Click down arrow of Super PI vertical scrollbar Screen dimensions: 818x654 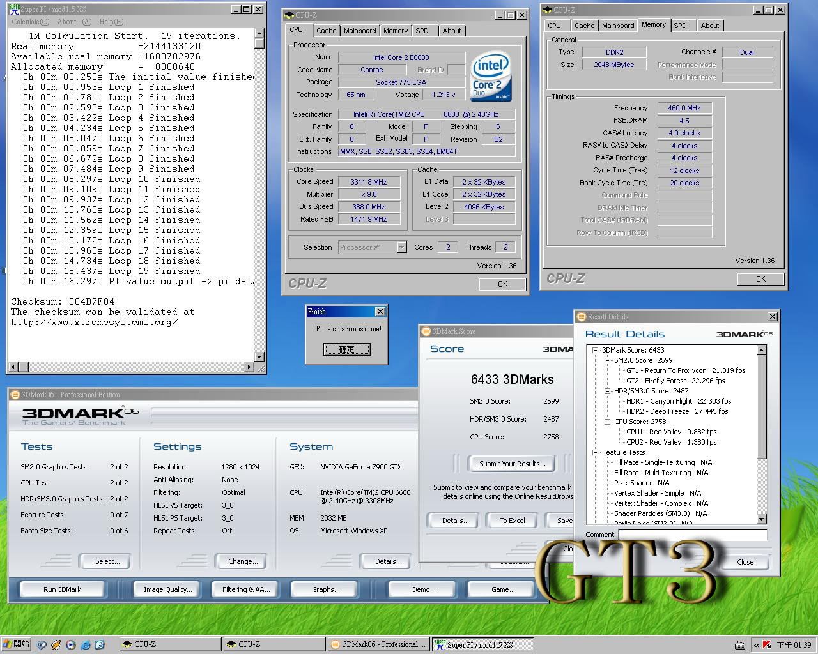(259, 357)
